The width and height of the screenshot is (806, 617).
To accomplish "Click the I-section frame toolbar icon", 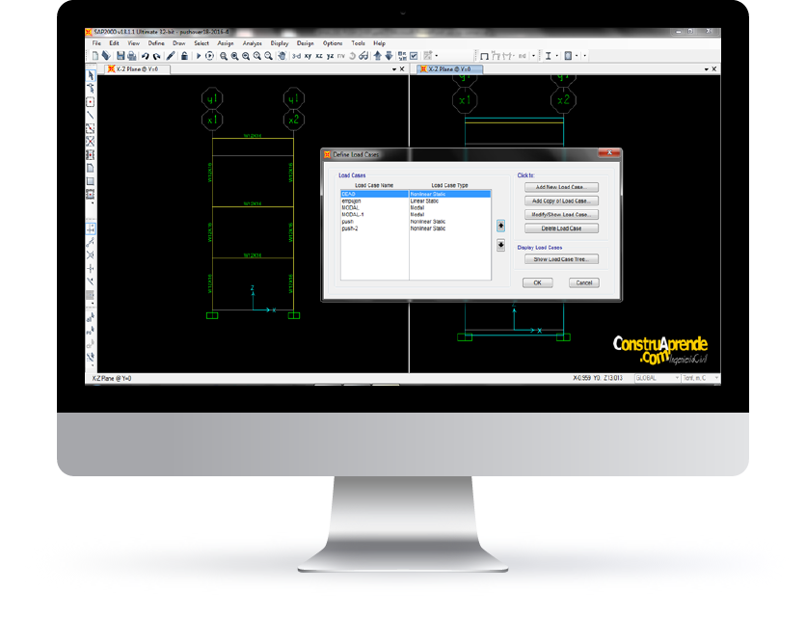I will click(x=548, y=56).
